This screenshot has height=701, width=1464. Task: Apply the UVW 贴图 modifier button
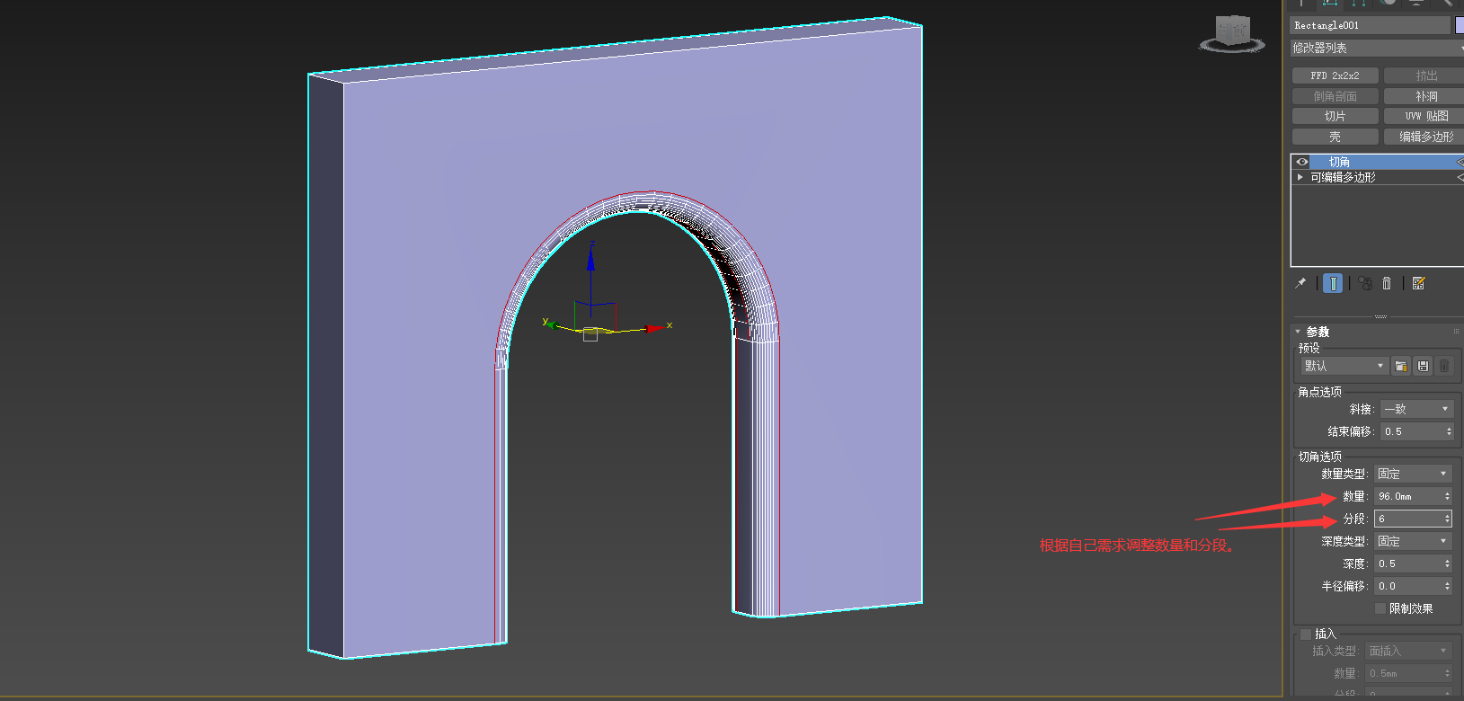[x=1425, y=116]
